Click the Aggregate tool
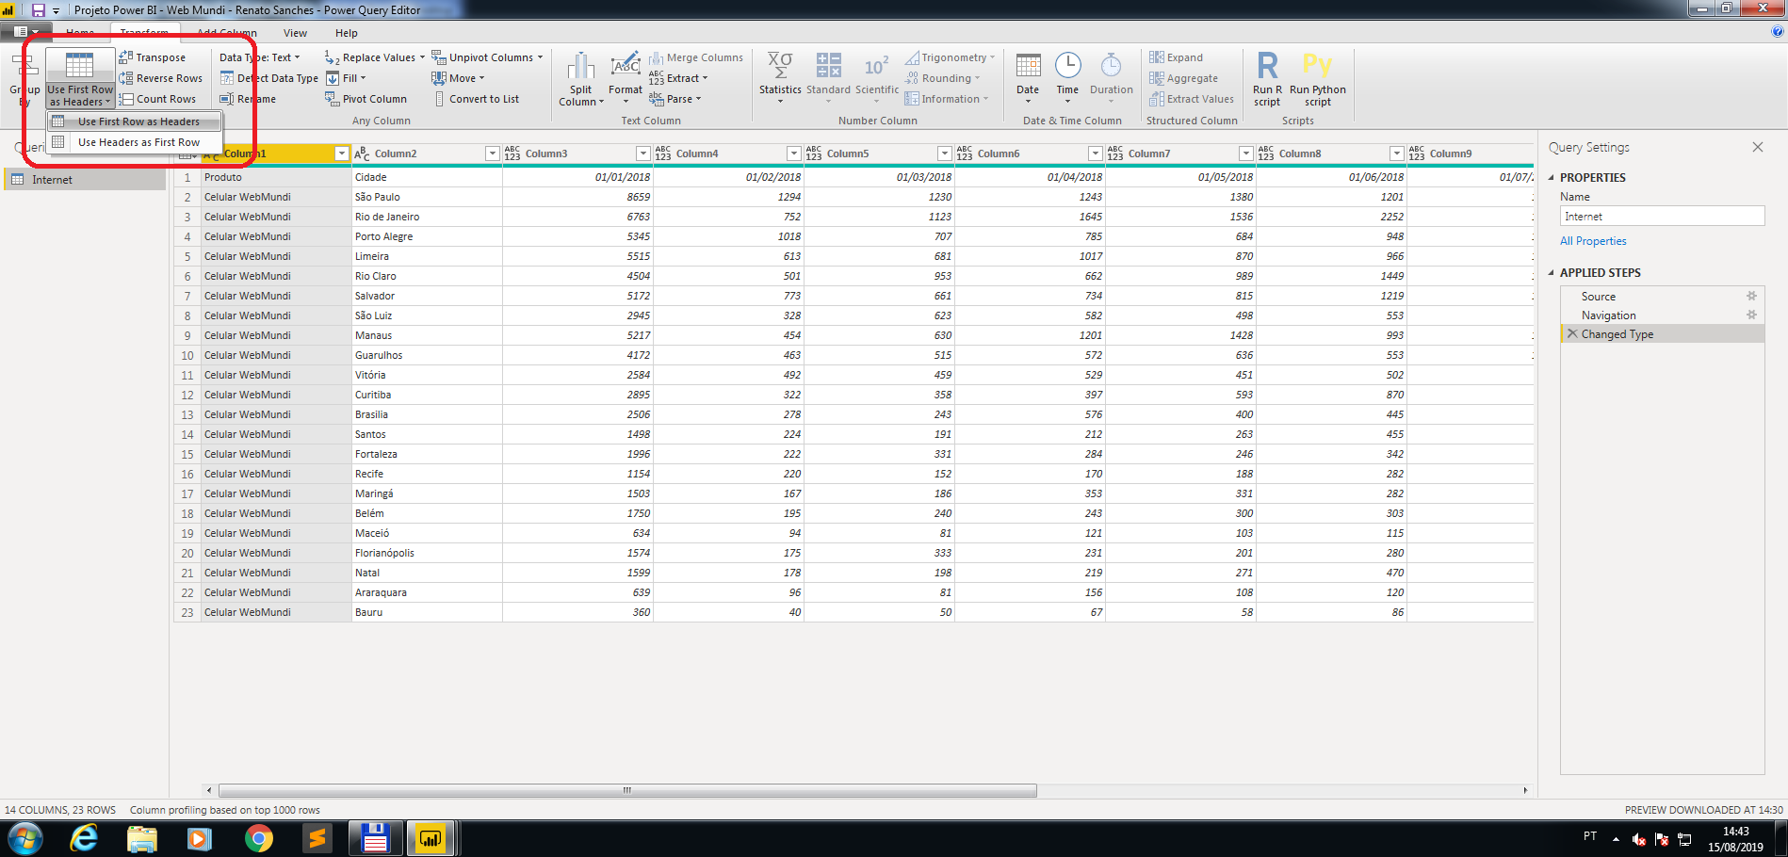Screen dimensions: 1788x857 click(x=1183, y=78)
